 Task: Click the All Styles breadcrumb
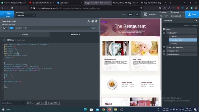coord(10,40)
